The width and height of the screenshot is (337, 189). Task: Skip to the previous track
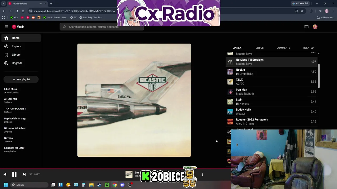click(x=4, y=174)
